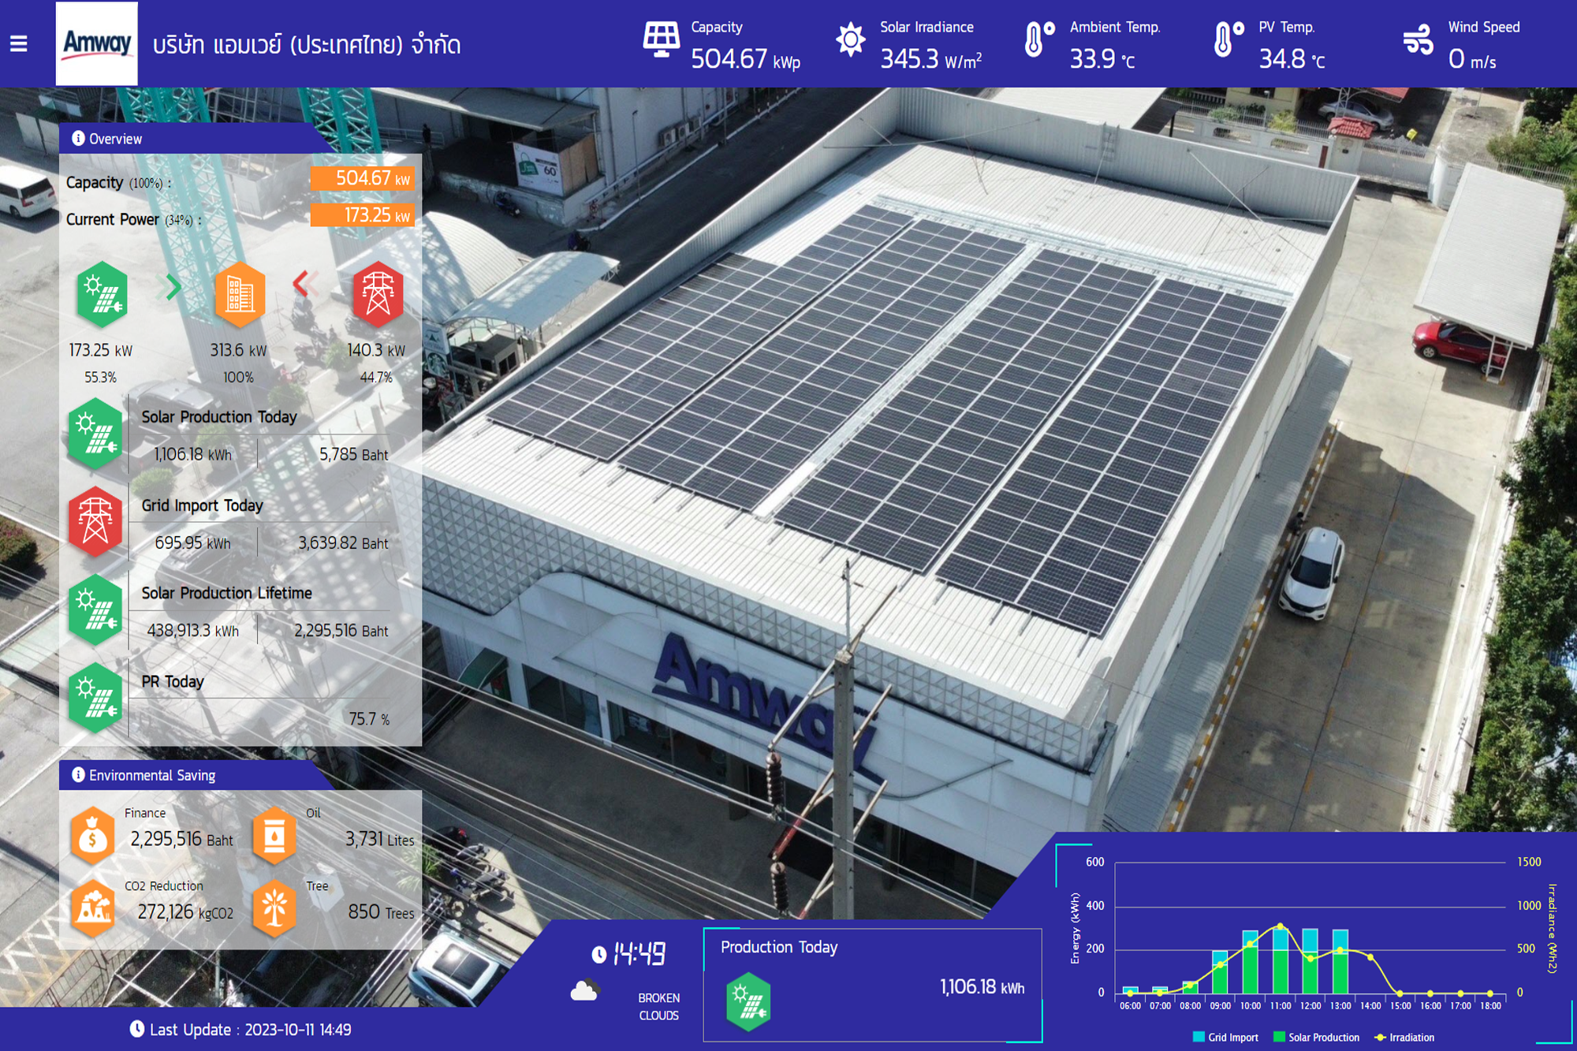The image size is (1577, 1051).
Task: Click the 272,126 kgCO2 value
Action: pos(186,912)
